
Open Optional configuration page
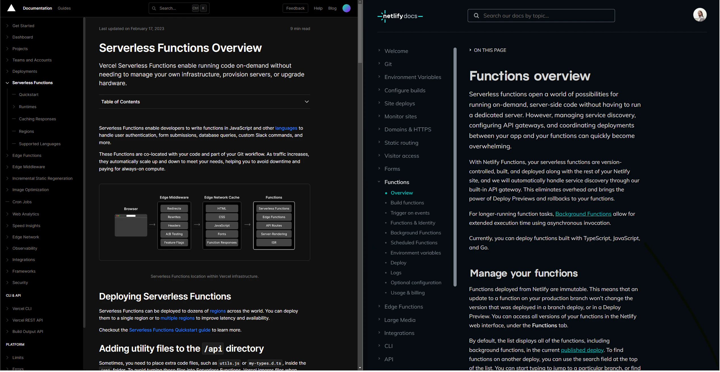416,283
